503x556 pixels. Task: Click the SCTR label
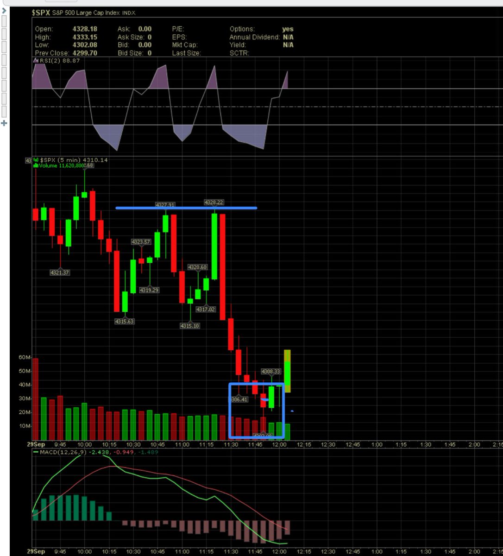pyautogui.click(x=239, y=53)
